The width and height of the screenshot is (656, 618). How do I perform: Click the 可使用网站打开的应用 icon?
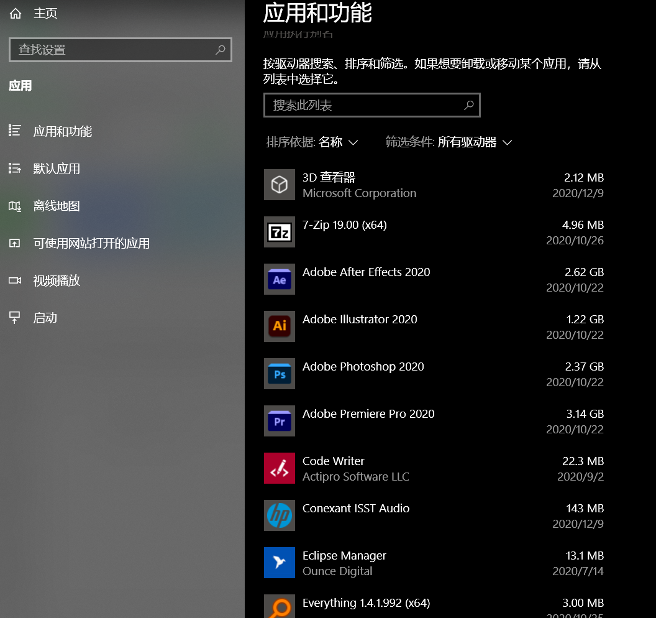click(x=15, y=243)
